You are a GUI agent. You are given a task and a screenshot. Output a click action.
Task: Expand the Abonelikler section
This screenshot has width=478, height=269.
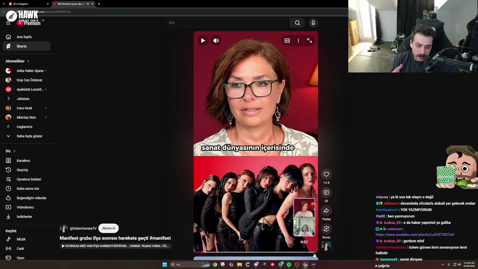(x=18, y=61)
